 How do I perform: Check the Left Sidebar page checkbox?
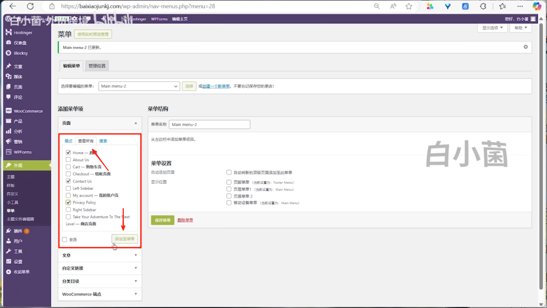69,189
